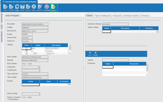Click the Contratos de Overcomisiones de Medios title tab

tap(19, 2)
